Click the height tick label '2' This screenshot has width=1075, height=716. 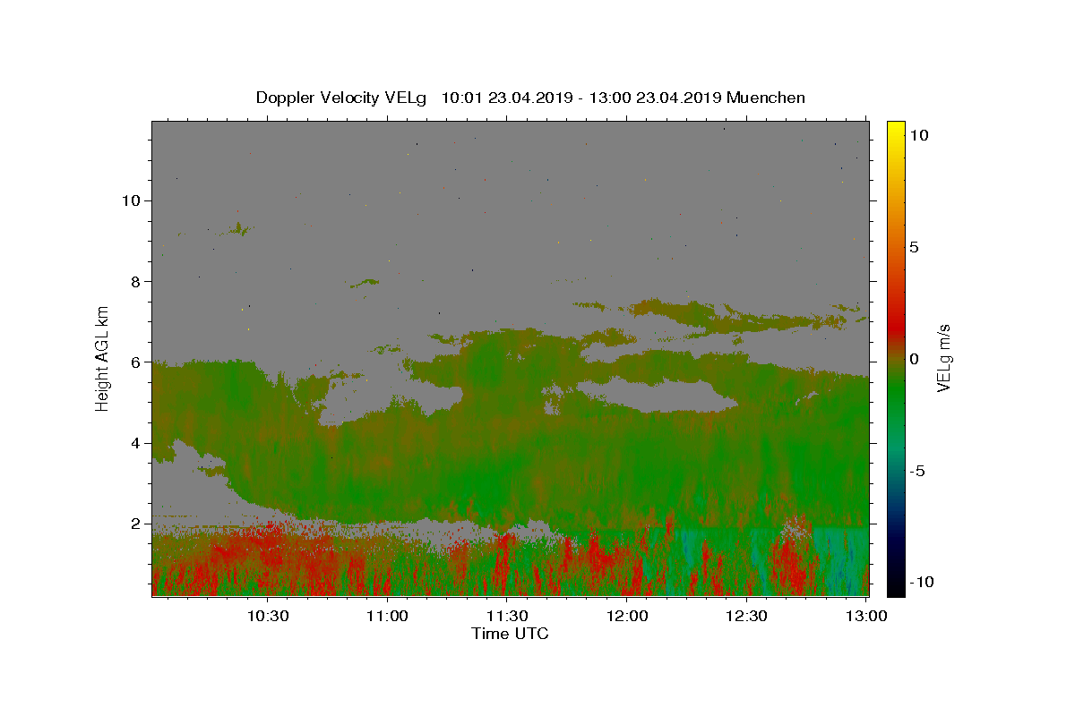[x=136, y=524]
